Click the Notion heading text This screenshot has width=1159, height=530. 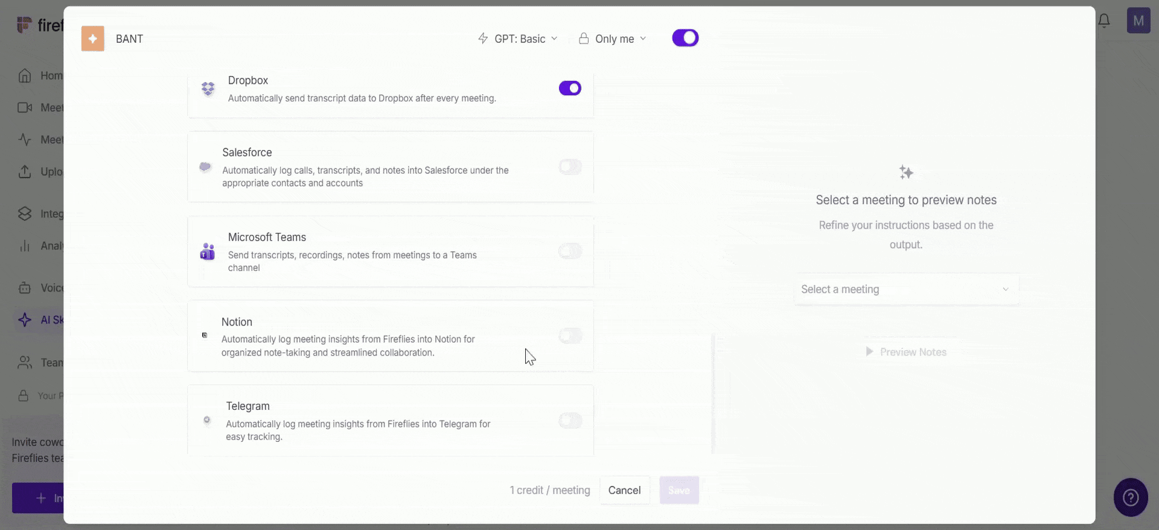tap(237, 322)
